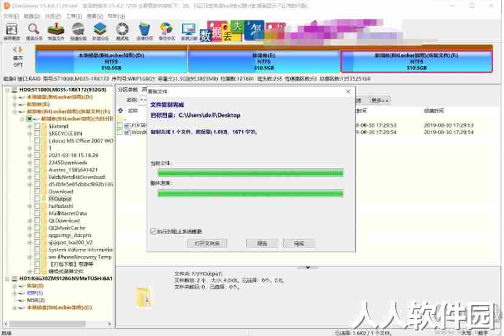The height and width of the screenshot is (336, 504).
Task: Expand the huifudashi folder node
Action: [30, 206]
